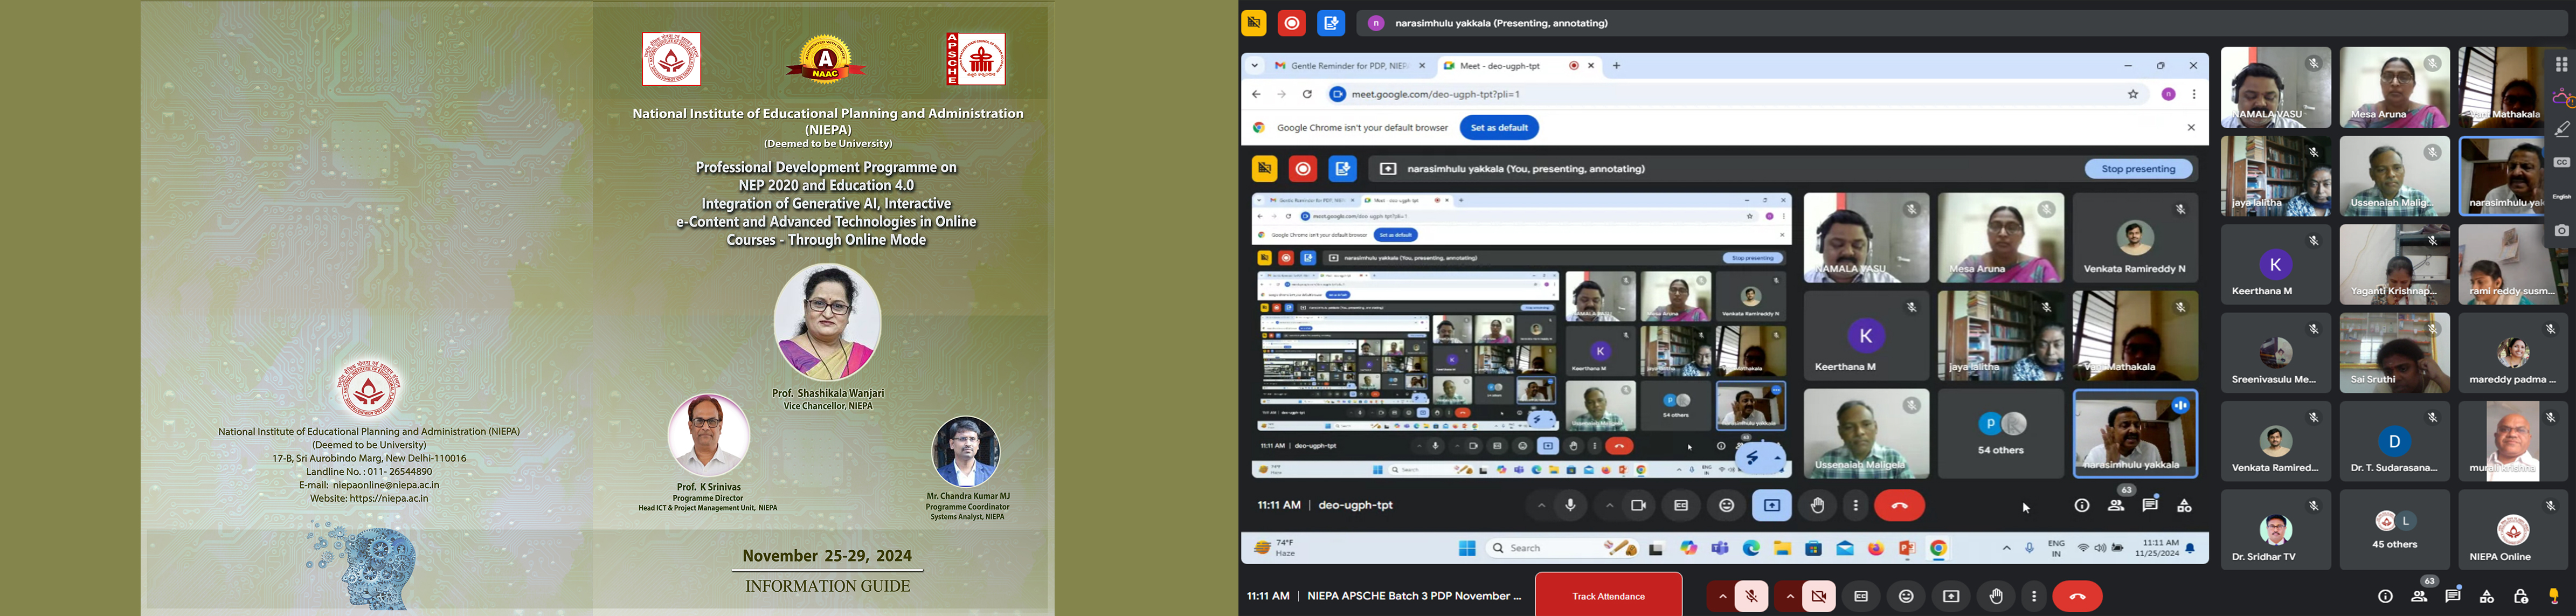The image size is (2576, 616).
Task: Show hidden tray icons chevron
Action: [x=2006, y=548]
